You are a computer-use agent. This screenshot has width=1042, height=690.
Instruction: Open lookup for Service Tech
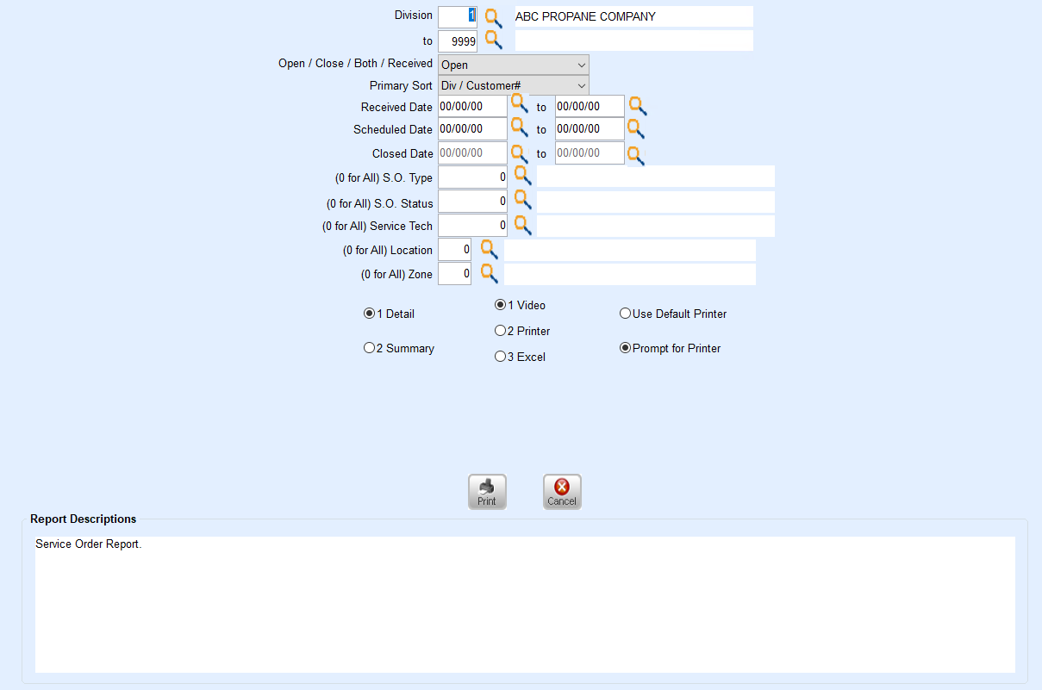point(522,225)
